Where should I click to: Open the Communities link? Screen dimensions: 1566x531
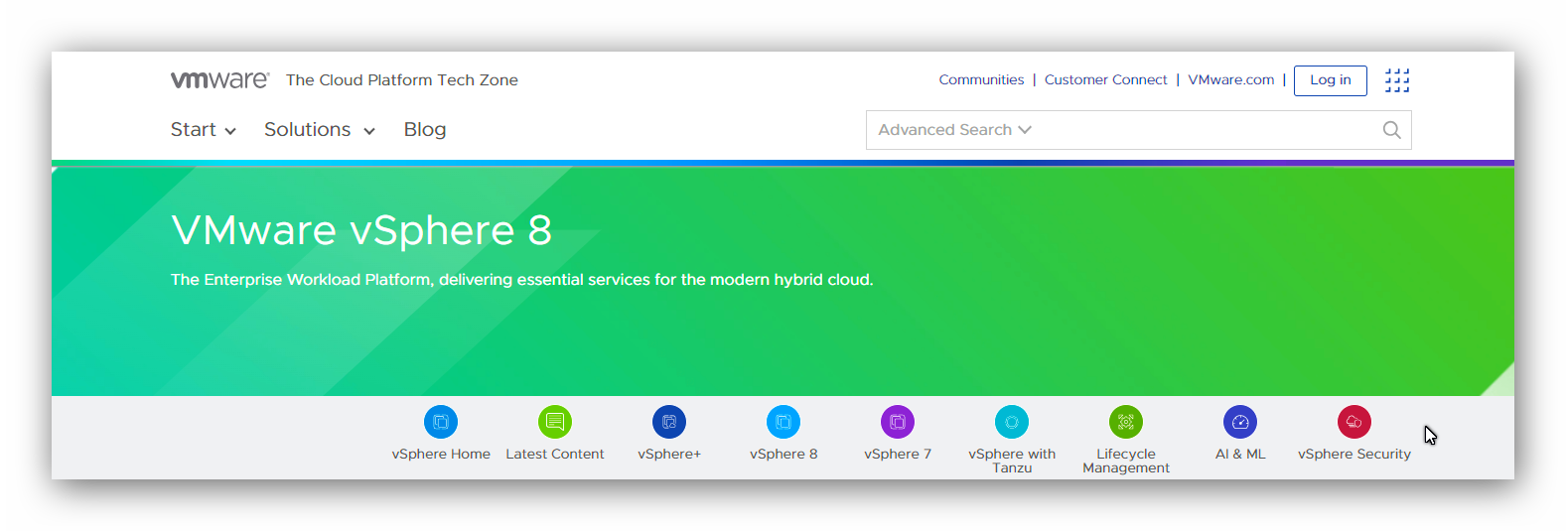point(981,79)
